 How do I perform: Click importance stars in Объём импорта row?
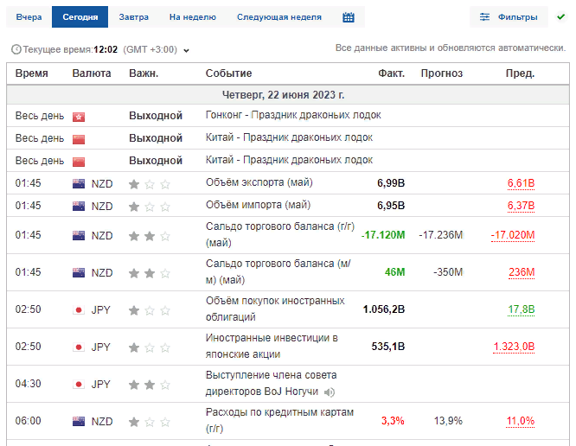149,207
